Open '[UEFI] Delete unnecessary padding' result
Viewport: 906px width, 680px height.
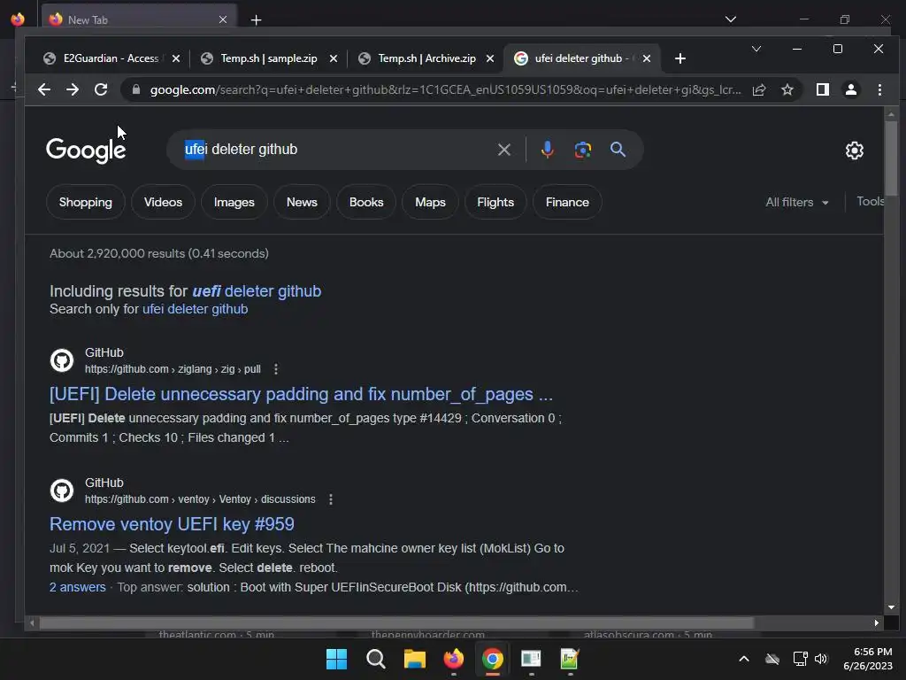point(301,394)
